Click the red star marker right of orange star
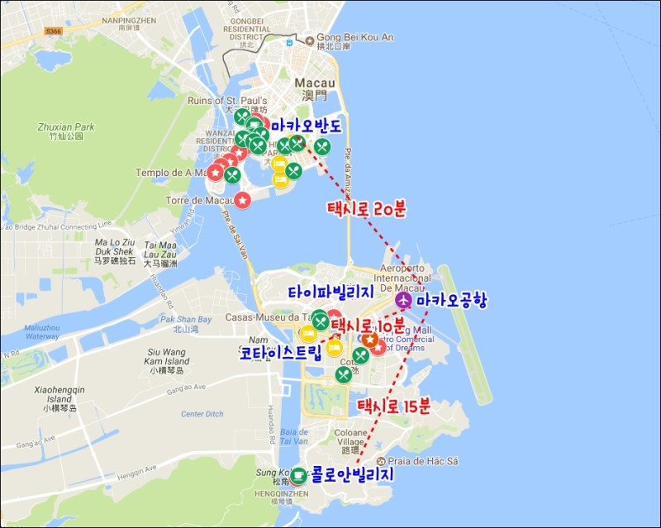 379,348
